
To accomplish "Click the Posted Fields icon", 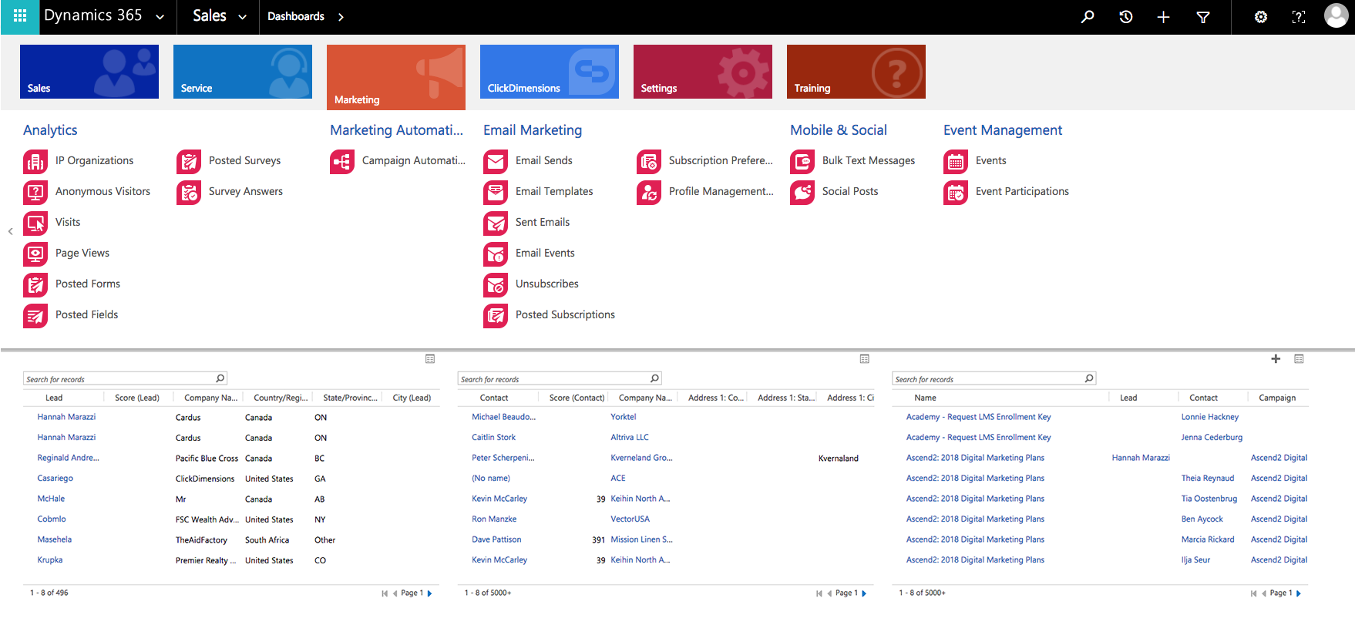I will 35,316.
